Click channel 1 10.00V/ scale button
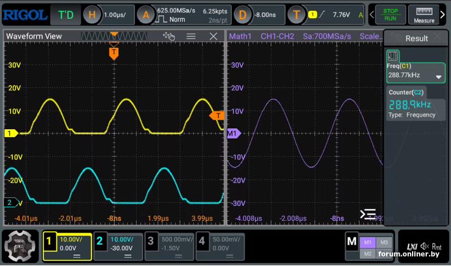 (x=71, y=239)
